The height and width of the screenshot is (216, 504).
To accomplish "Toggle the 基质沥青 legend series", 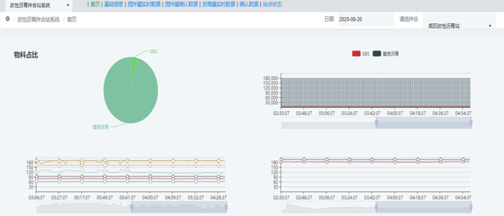I will [x=386, y=54].
